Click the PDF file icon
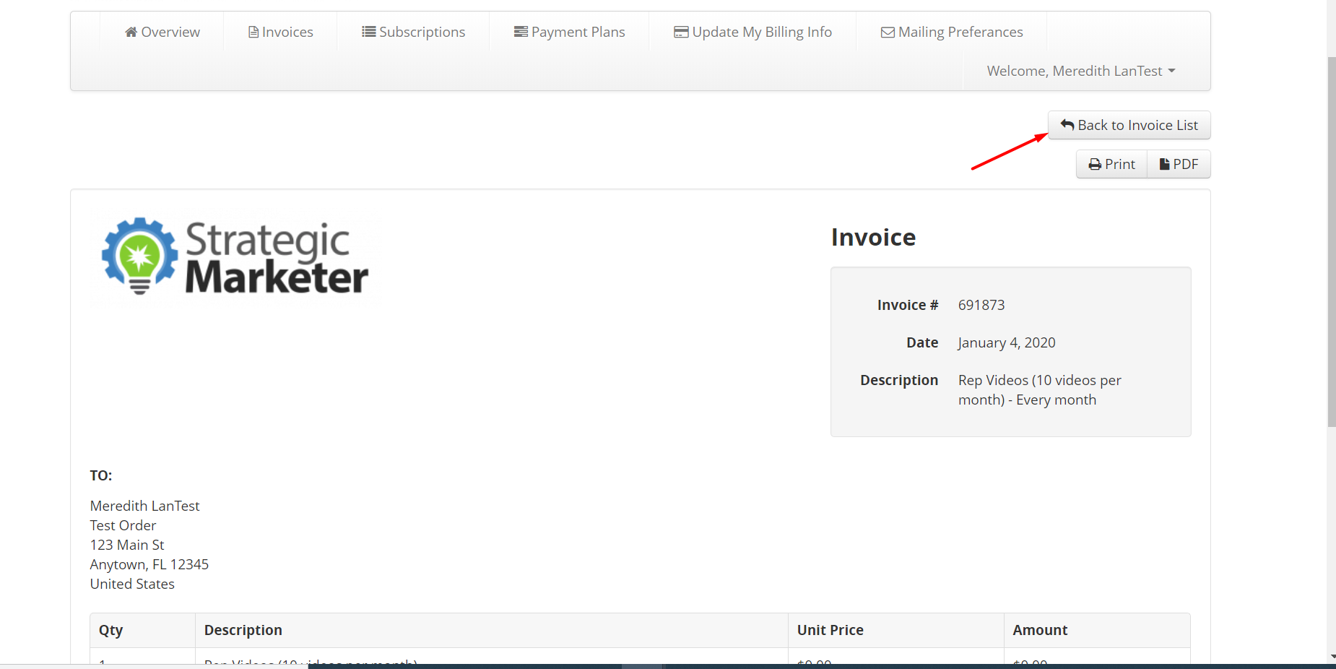 1164,165
